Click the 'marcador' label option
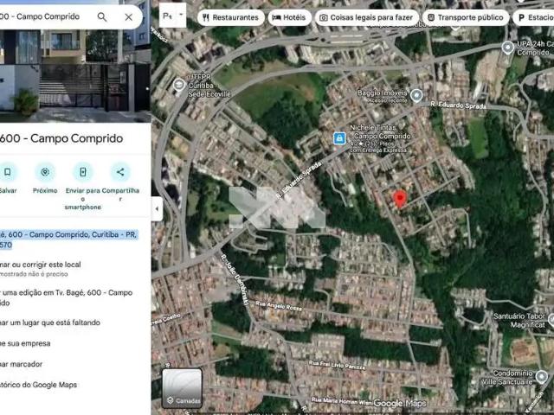Image resolution: width=554 pixels, height=415 pixels. [x=21, y=364]
